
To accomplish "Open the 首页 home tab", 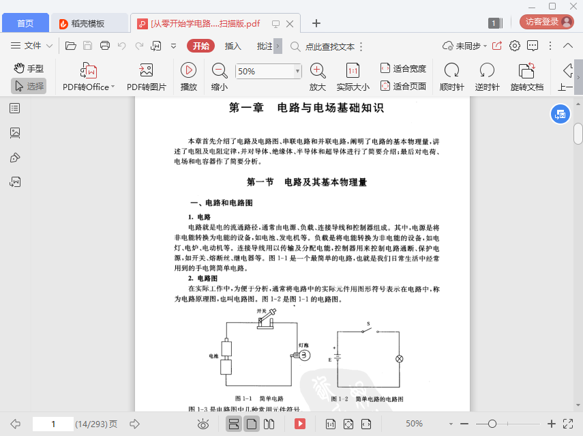I will click(x=25, y=23).
